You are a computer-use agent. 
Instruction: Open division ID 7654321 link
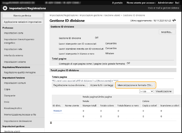coord(57,111)
